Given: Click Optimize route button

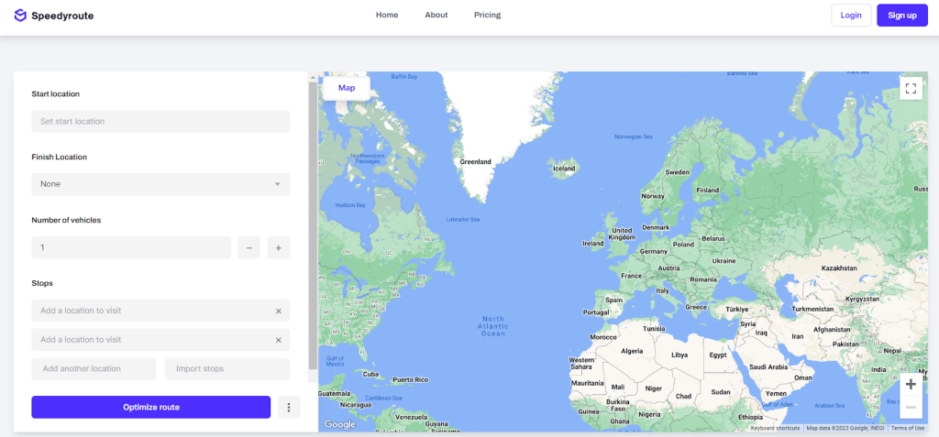Looking at the screenshot, I should (151, 407).
